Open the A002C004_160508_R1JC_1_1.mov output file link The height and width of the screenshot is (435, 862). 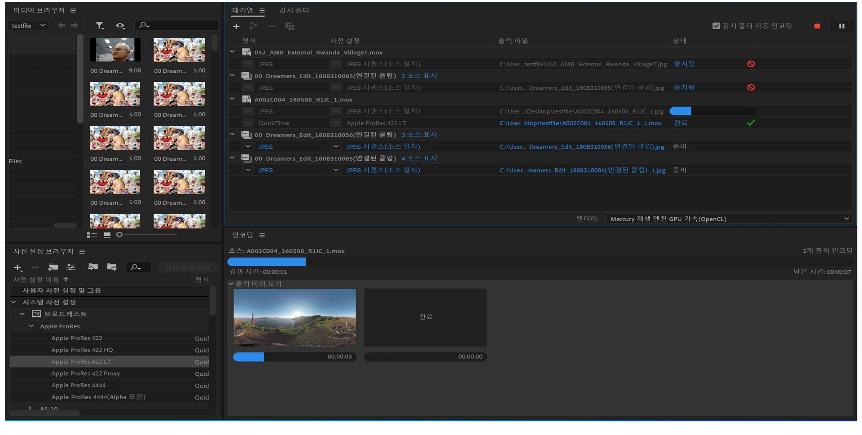(x=581, y=123)
